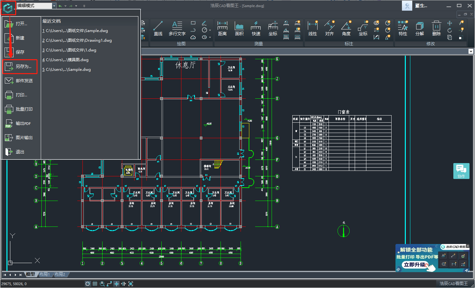
Task: Close the upgrade promotion popup
Action: tap(468, 246)
